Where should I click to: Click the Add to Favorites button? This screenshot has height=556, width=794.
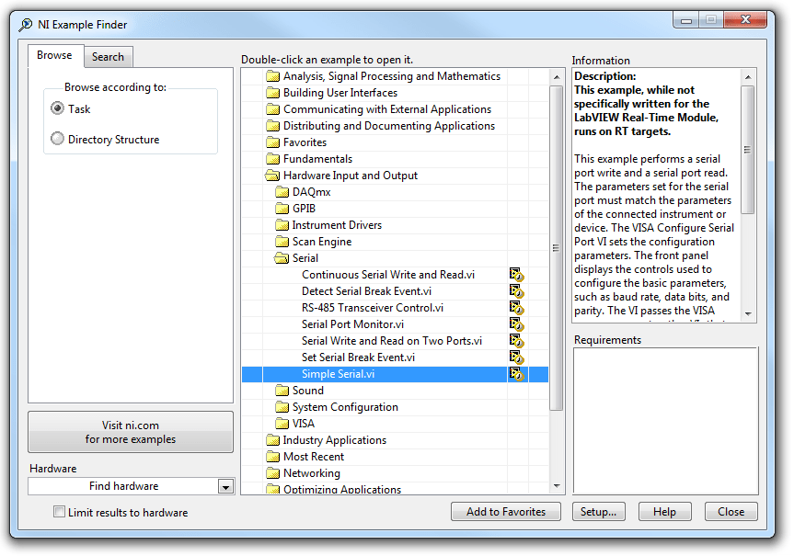click(x=506, y=511)
